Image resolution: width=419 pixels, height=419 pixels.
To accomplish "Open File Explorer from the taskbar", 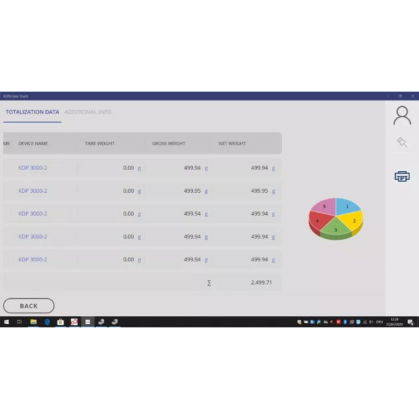I will click(34, 322).
